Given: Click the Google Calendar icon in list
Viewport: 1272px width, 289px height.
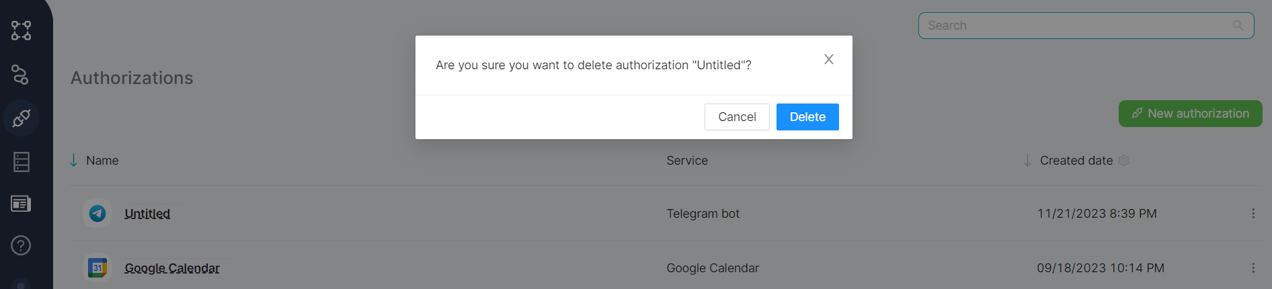Looking at the screenshot, I should tap(97, 268).
